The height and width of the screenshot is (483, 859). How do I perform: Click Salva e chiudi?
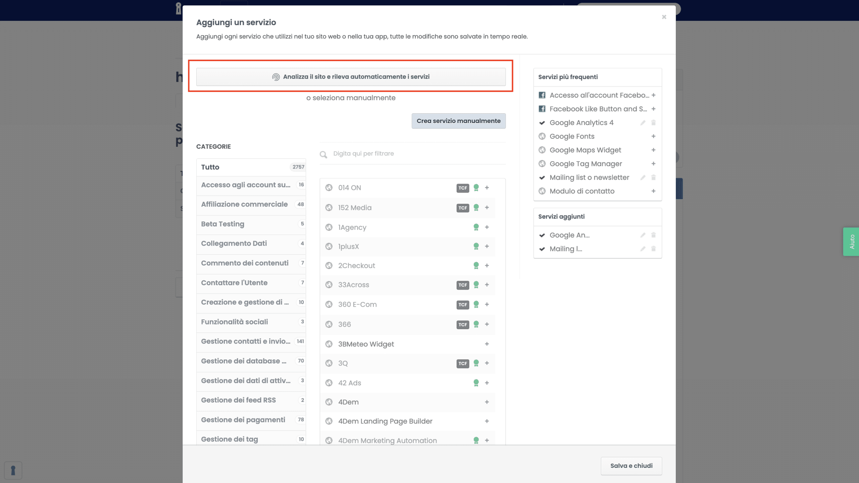point(631,466)
